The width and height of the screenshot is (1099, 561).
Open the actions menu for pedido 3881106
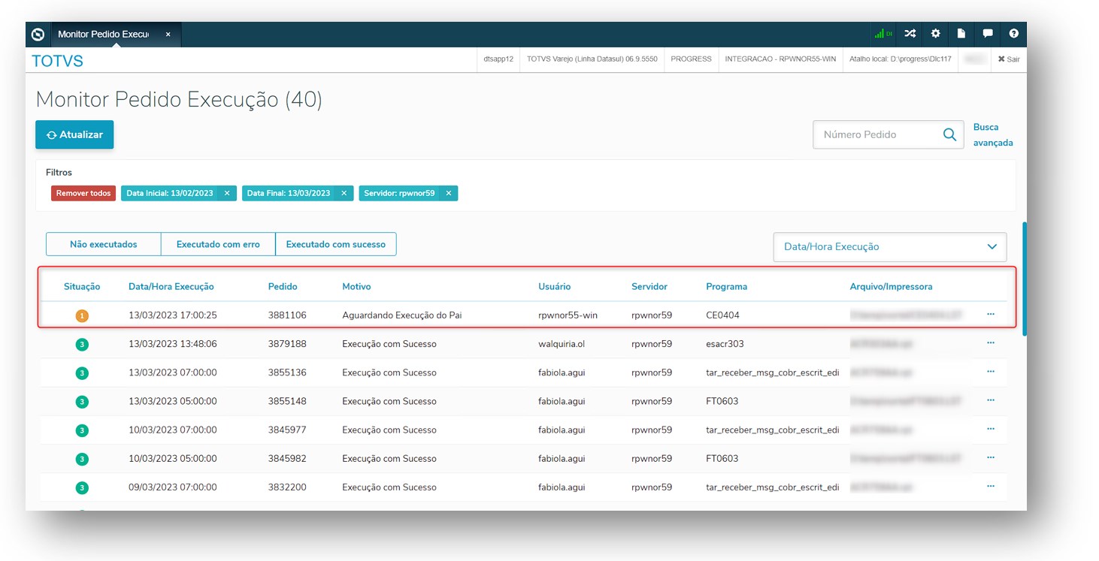point(990,315)
